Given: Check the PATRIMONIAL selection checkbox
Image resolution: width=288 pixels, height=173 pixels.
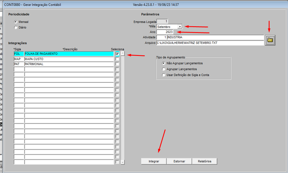Looking at the screenshot, I should [117, 64].
